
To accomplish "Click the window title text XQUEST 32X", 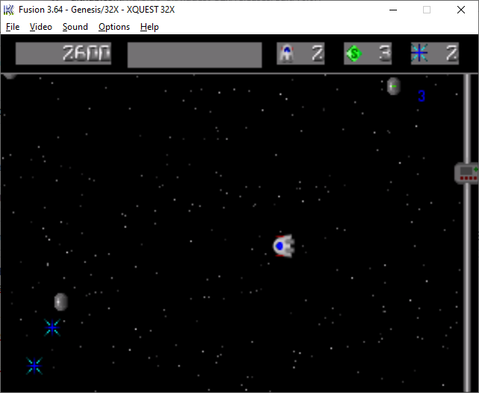I will 151,10.
